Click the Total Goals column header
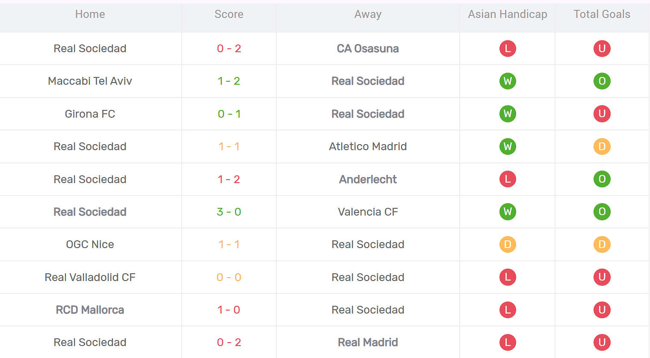Image resolution: width=650 pixels, height=358 pixels. [x=602, y=14]
